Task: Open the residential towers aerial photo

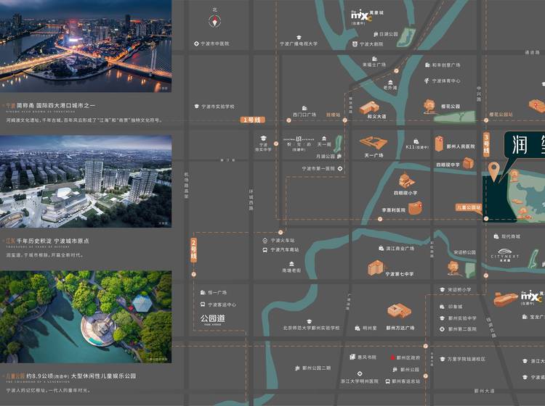Action: 86,181
